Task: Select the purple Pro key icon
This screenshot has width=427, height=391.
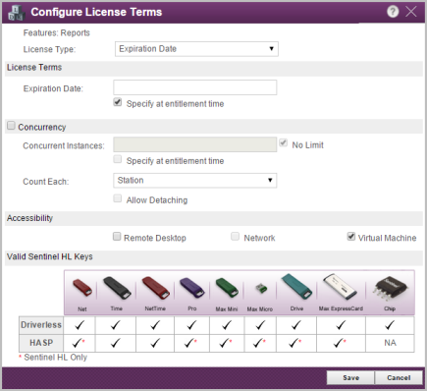Action: 192,288
